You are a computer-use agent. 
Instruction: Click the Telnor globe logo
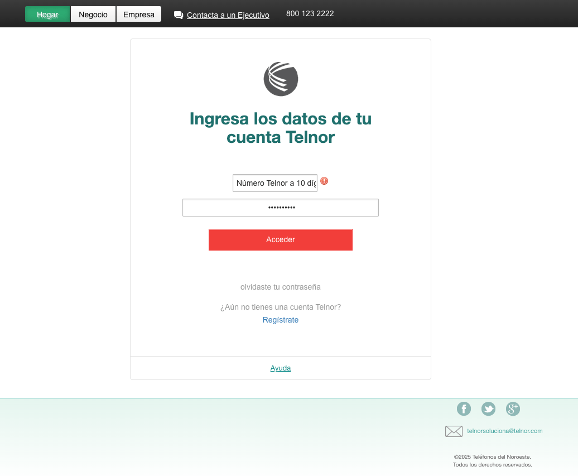281,79
